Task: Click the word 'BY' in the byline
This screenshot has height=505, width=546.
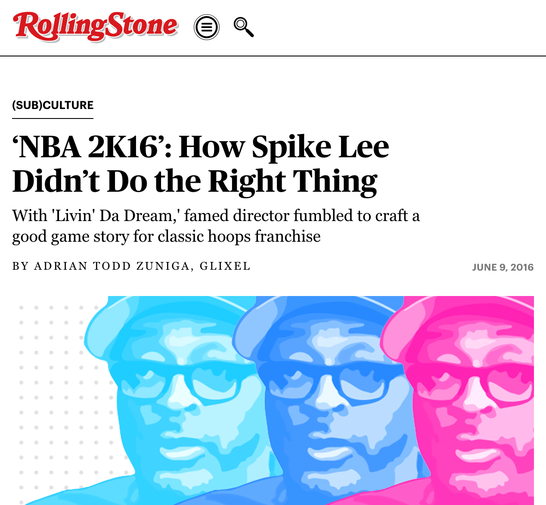Action: 21,266
